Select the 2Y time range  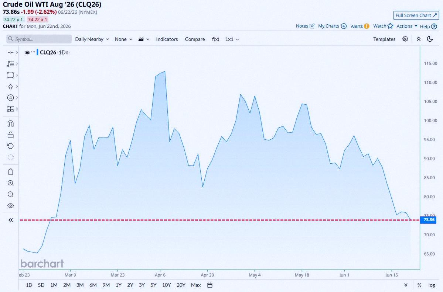tap(130, 285)
